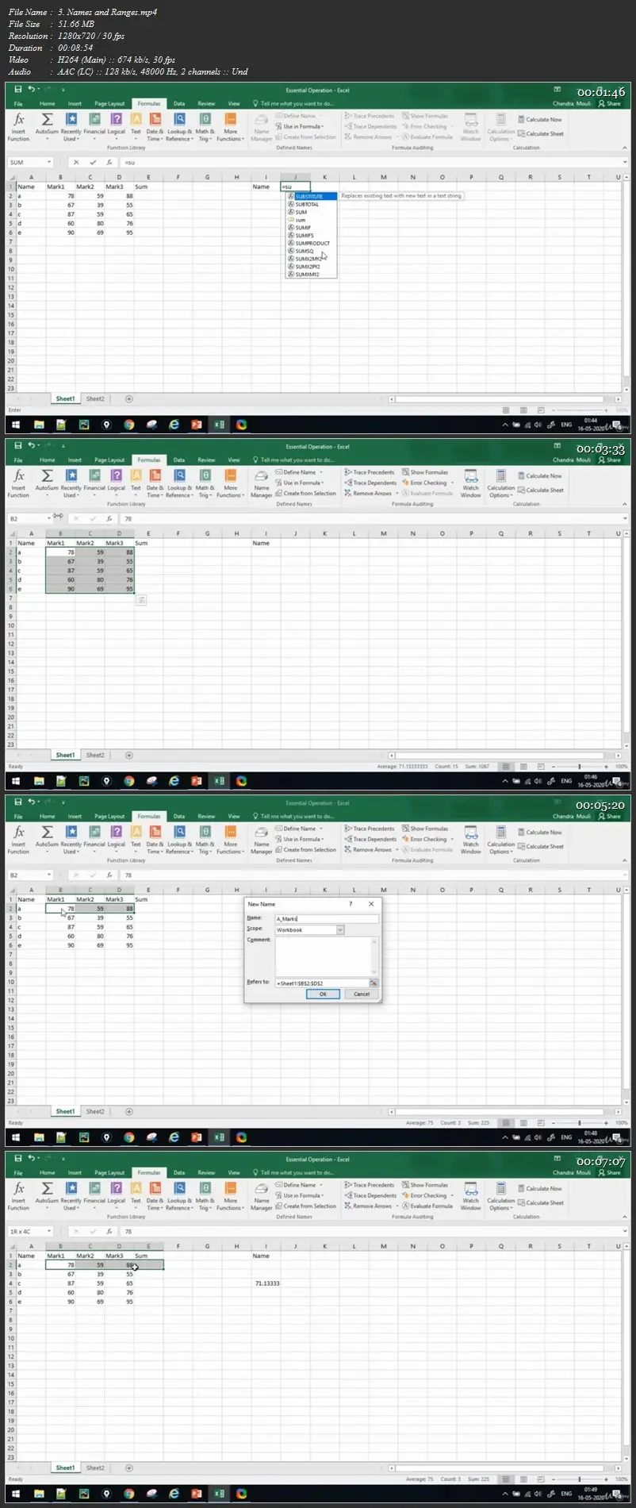The image size is (636, 1508).
Task: Click the formula bar Enter checkmark in 00:01:46 frame
Action: click(x=92, y=163)
